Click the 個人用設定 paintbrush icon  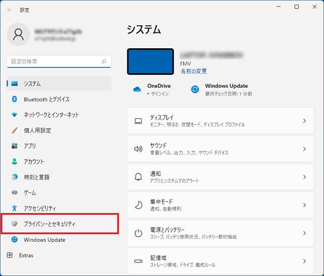[15, 130]
